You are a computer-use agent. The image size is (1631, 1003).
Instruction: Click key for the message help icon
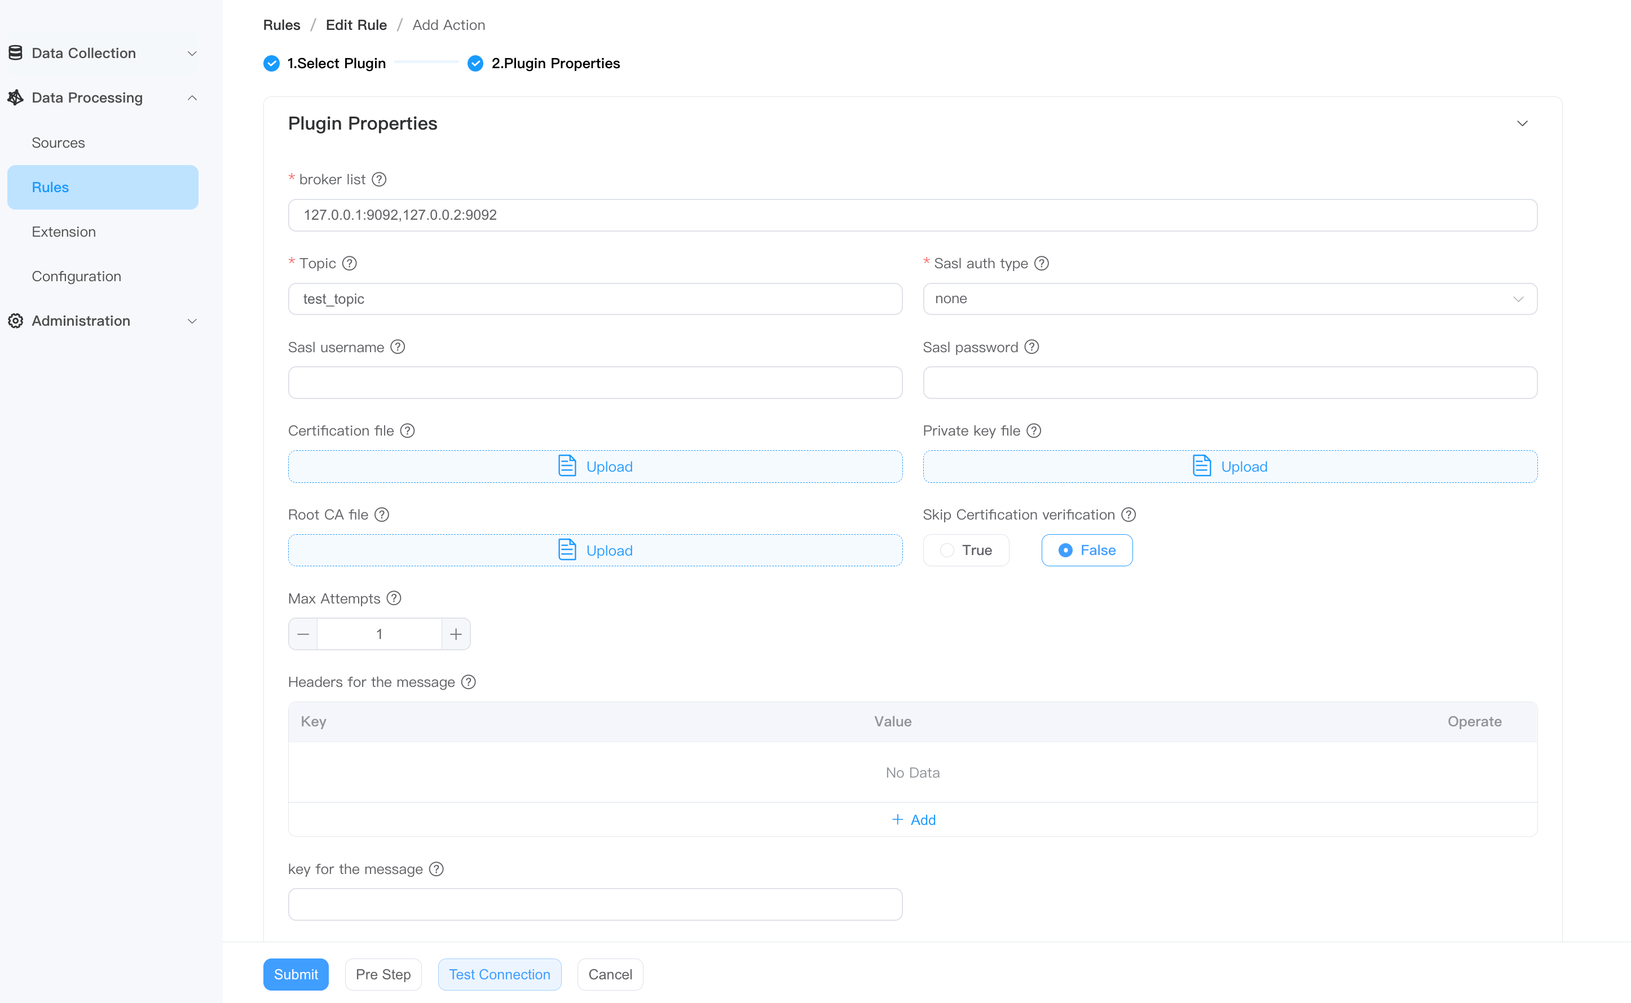pos(436,869)
